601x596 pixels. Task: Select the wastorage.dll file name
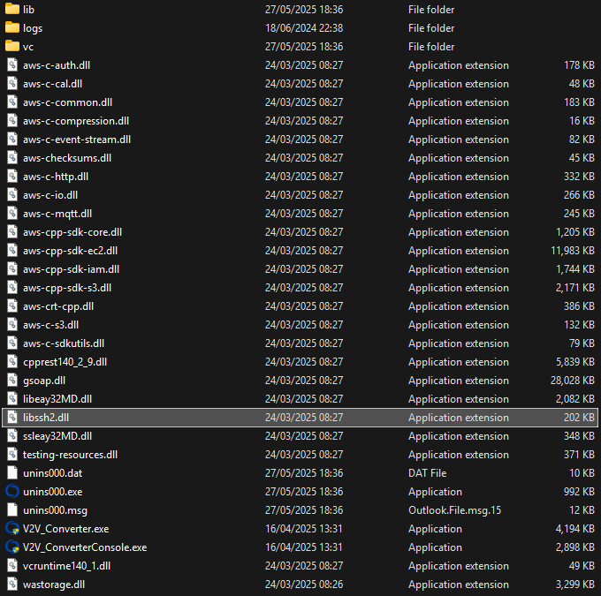(x=54, y=585)
